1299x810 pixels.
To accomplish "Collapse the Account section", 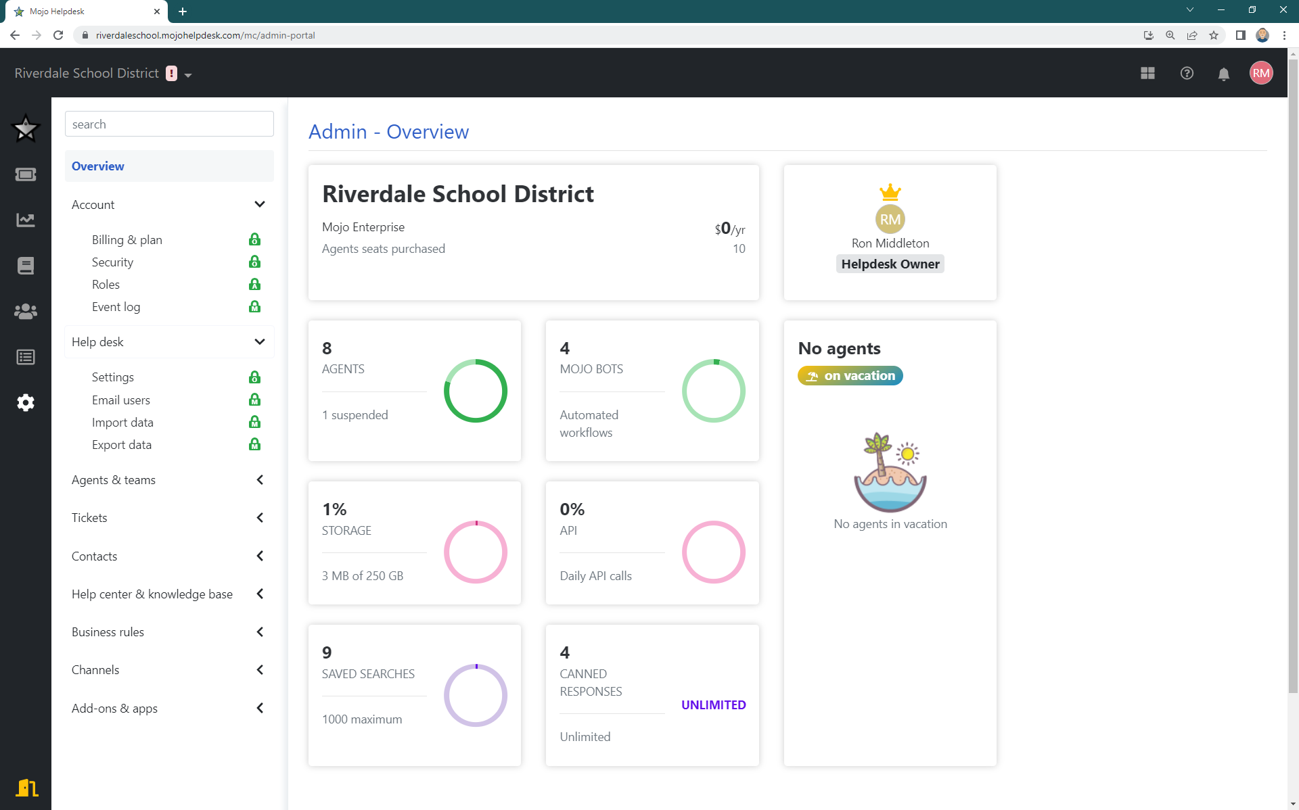I will [260, 204].
